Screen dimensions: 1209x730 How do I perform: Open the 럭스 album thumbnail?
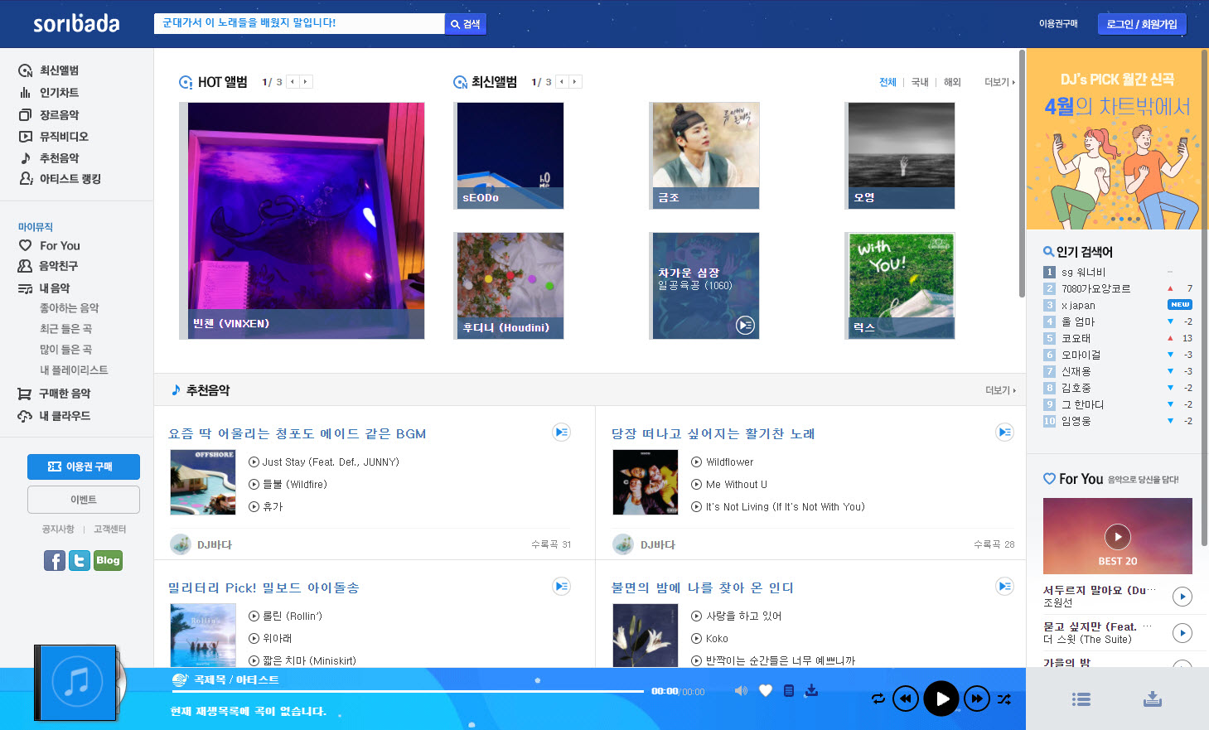tap(902, 286)
